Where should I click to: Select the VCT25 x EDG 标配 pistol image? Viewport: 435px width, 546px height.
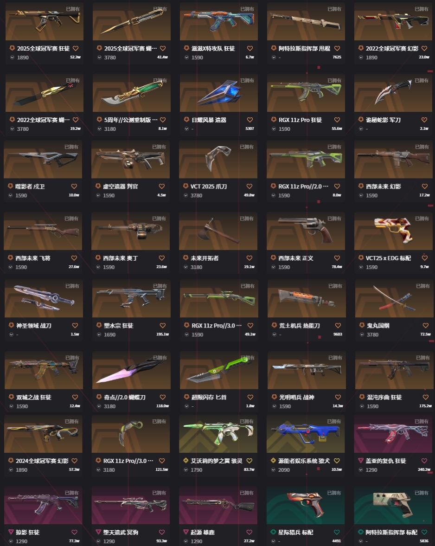point(393,231)
